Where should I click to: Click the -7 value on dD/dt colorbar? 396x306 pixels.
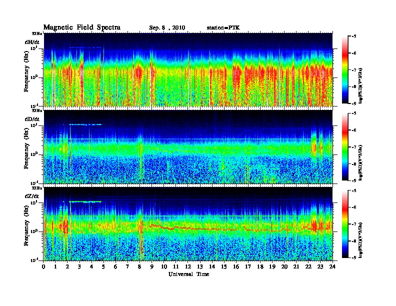[x=354, y=146]
